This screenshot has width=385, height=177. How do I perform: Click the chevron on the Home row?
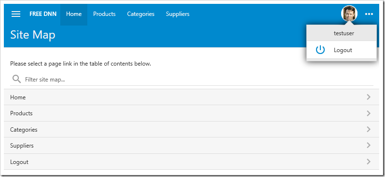368,97
